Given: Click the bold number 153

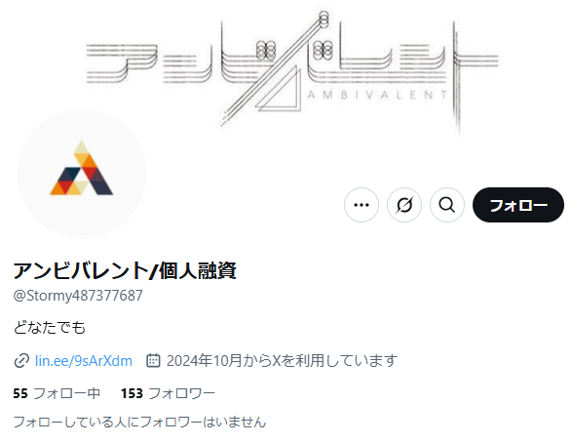Looking at the screenshot, I should (133, 393).
